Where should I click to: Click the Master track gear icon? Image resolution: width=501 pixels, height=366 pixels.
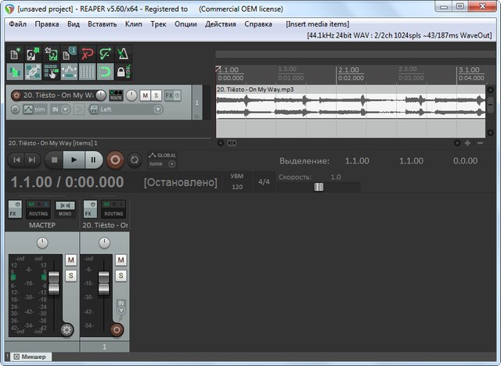67,329
